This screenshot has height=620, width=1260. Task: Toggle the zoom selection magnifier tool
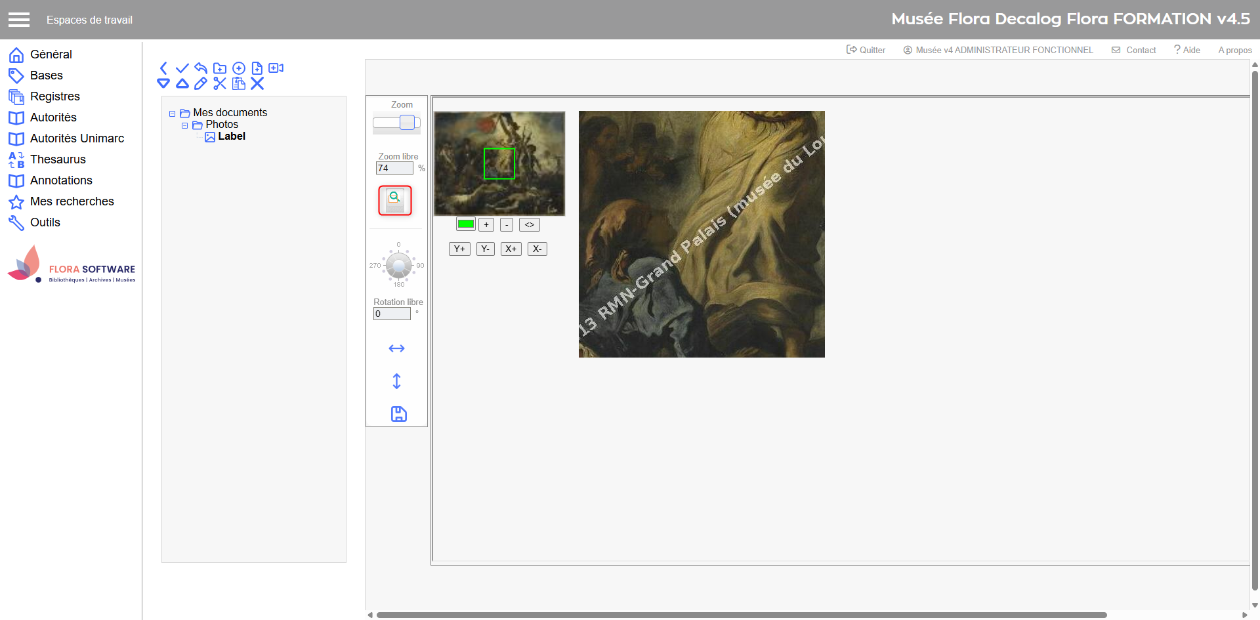(x=395, y=200)
